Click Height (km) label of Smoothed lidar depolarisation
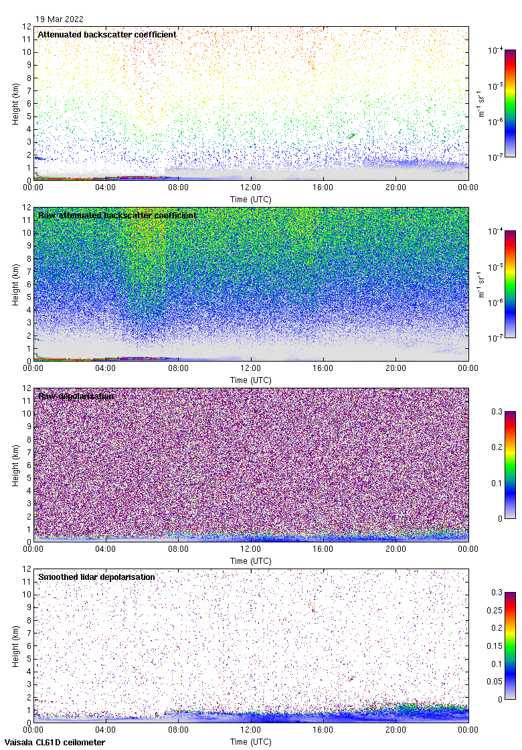The width and height of the screenshot is (522, 750). tap(16, 646)
